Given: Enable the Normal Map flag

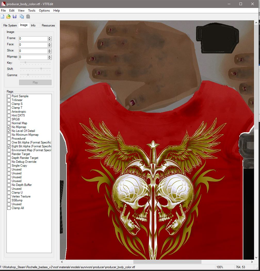Looking at the screenshot, I should click(9, 123).
